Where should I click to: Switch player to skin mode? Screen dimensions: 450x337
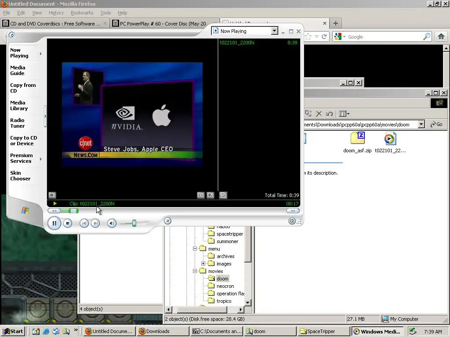(292, 221)
